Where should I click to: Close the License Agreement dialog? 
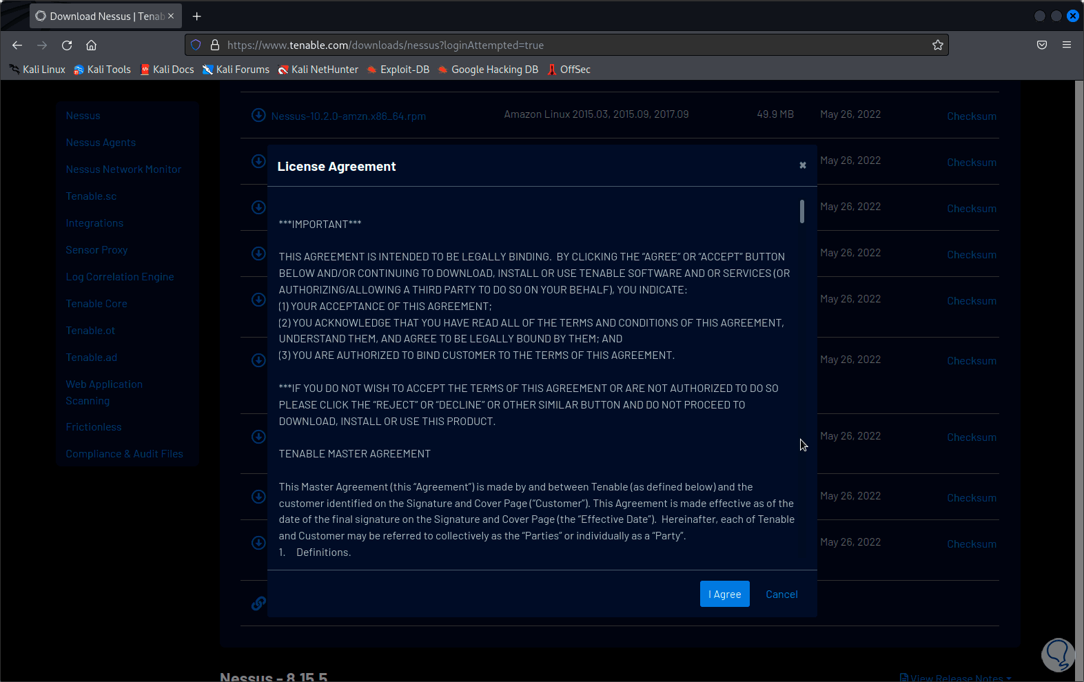802,165
